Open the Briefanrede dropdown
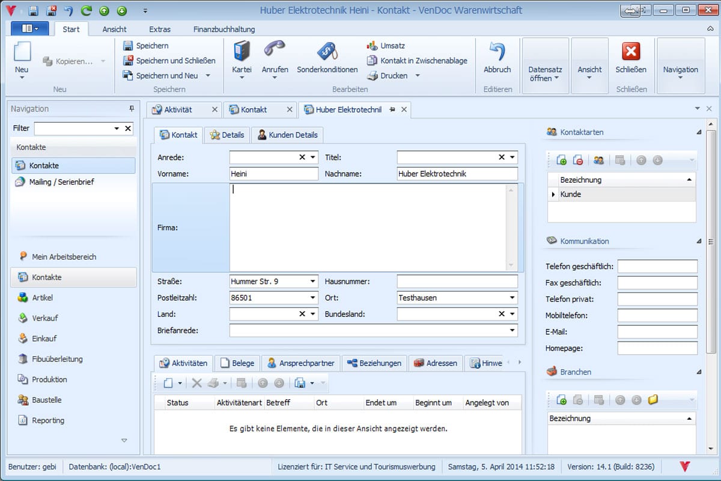Screen dimensions: 721x481 pyautogui.click(x=512, y=330)
